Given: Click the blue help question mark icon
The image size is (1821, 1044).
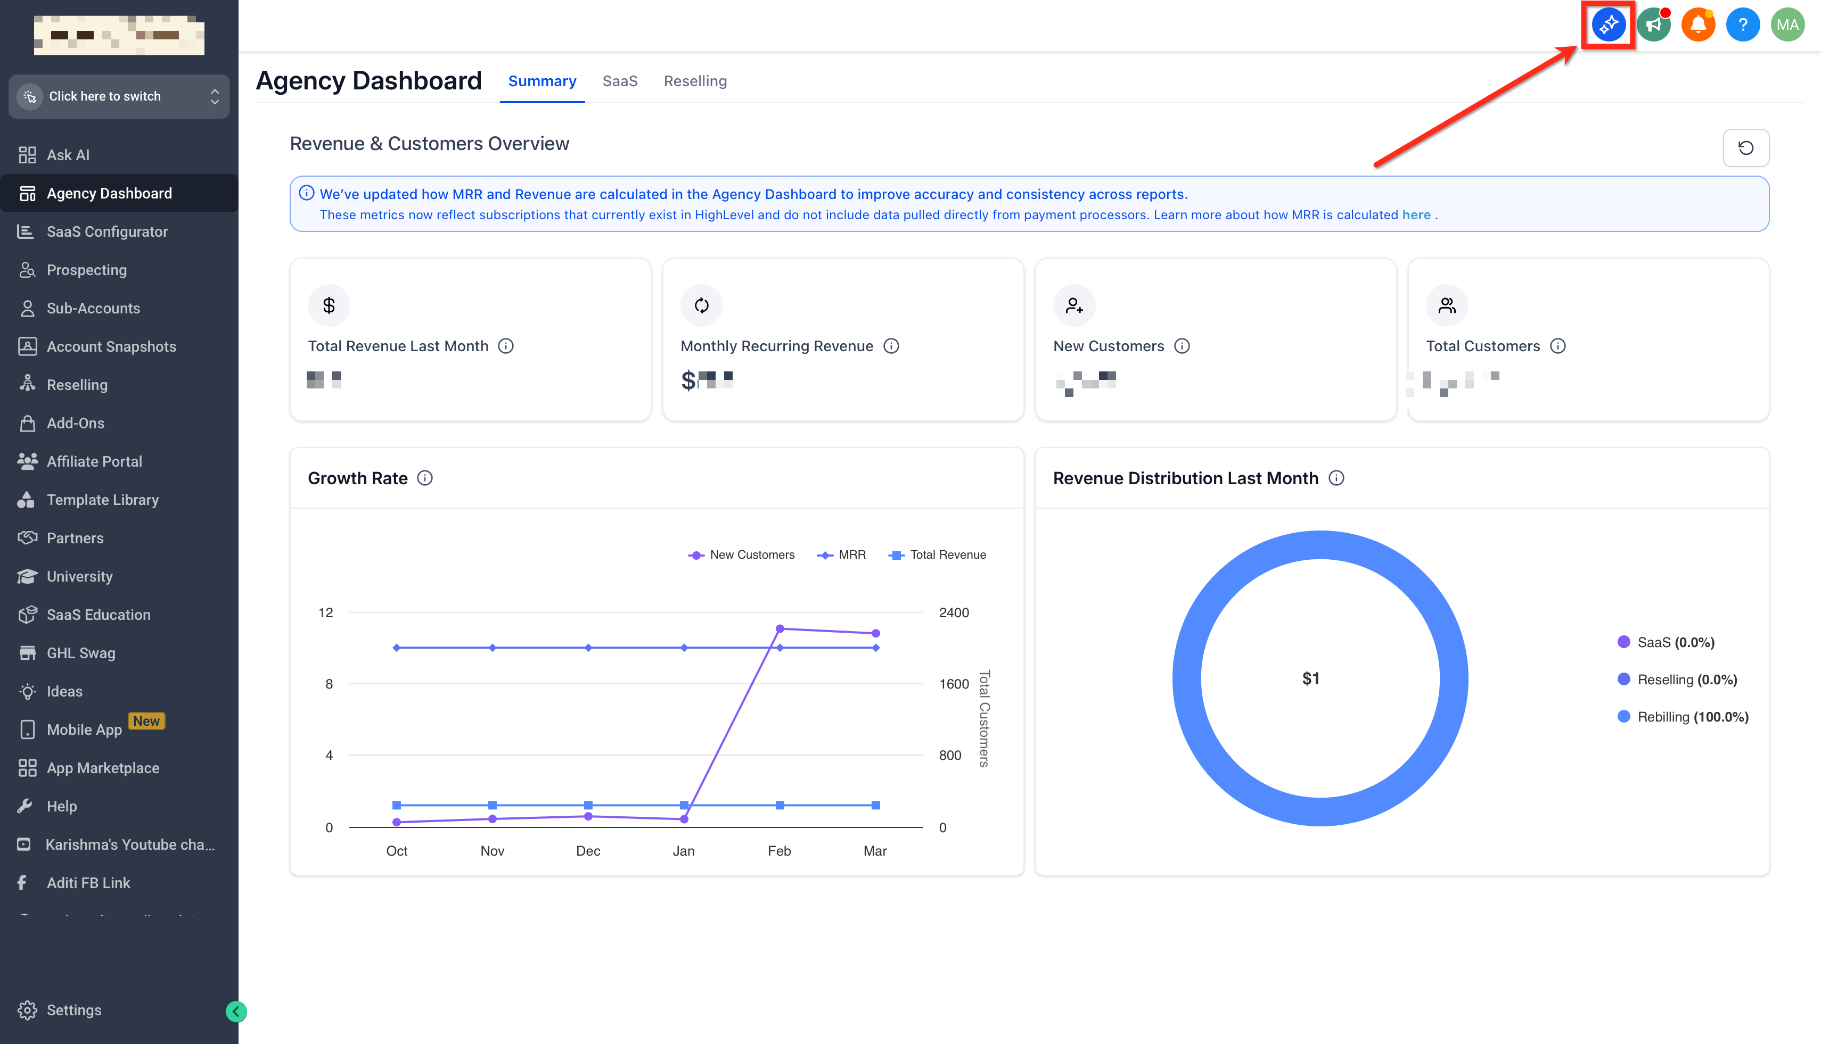Looking at the screenshot, I should point(1742,25).
